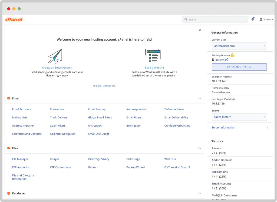This screenshot has width=277, height=202.
Task: Open Email Accounts
Action: pyautogui.click(x=22, y=109)
